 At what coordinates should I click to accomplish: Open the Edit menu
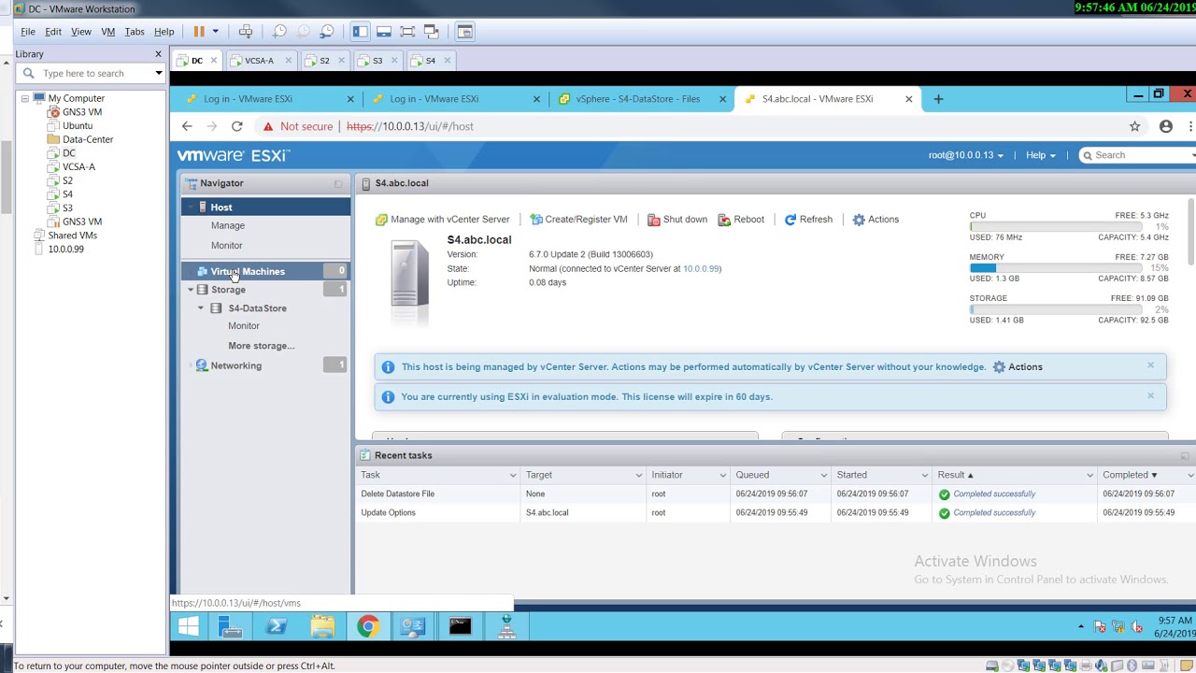tap(53, 32)
